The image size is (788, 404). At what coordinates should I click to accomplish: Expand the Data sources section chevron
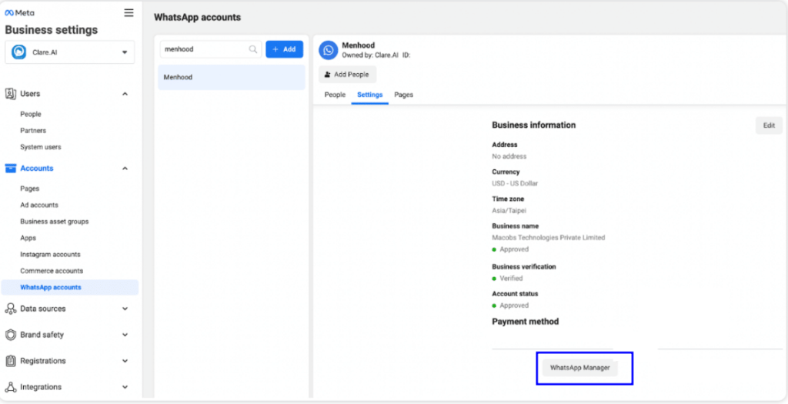[x=125, y=309]
